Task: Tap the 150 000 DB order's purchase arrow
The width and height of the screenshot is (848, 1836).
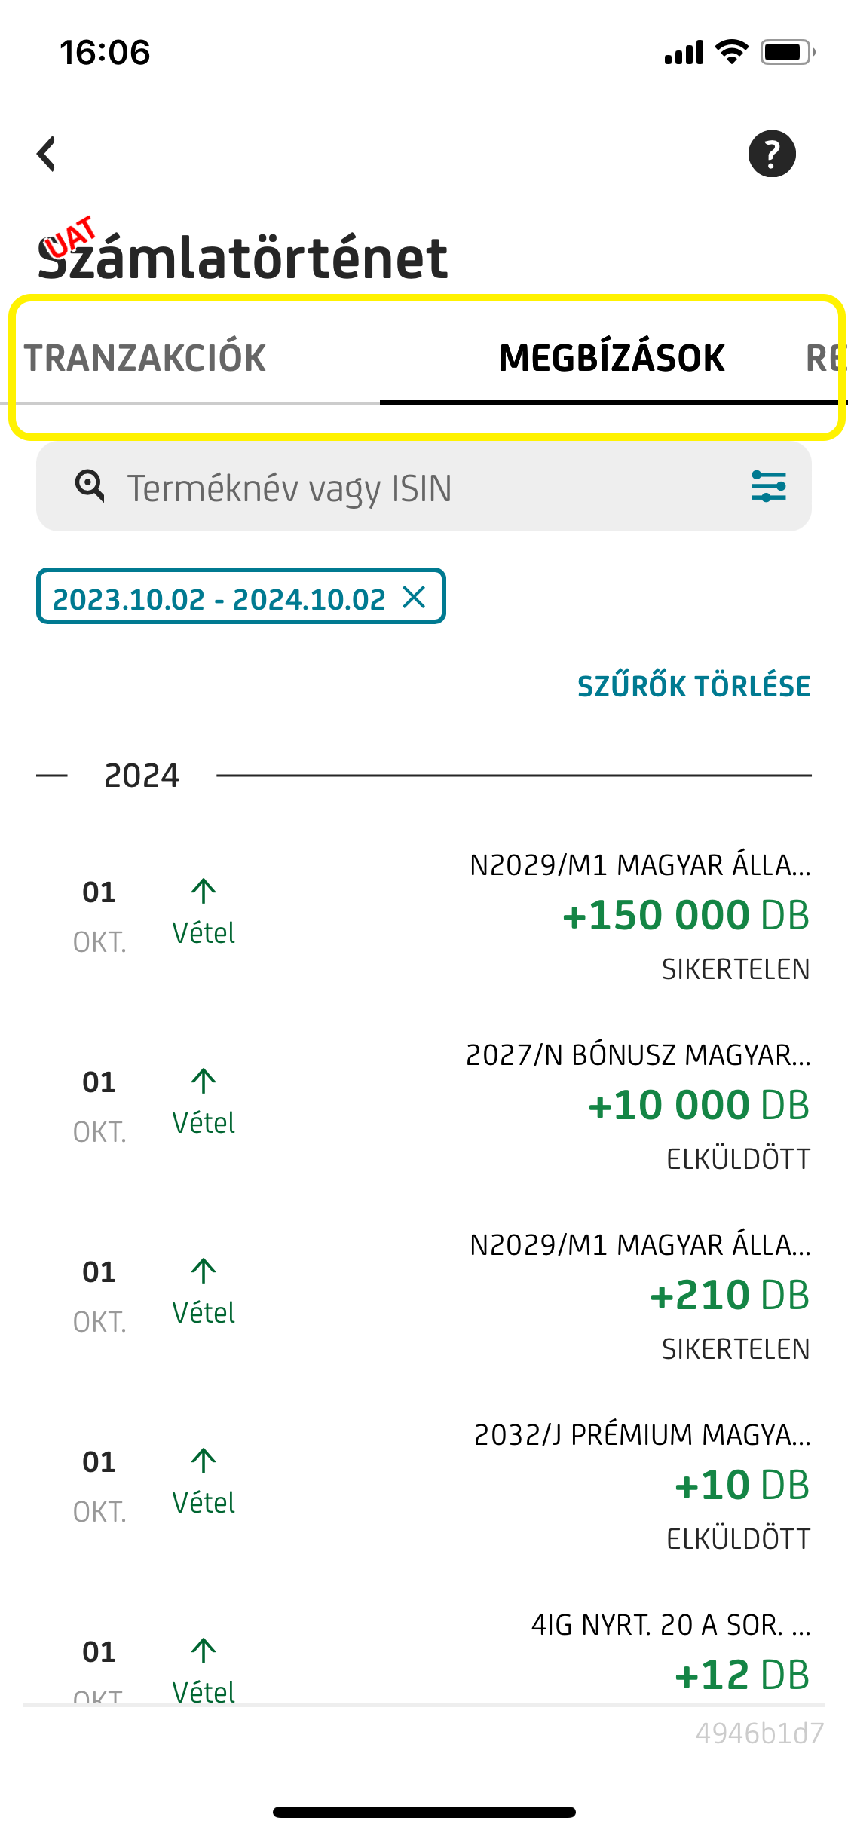Action: (204, 892)
